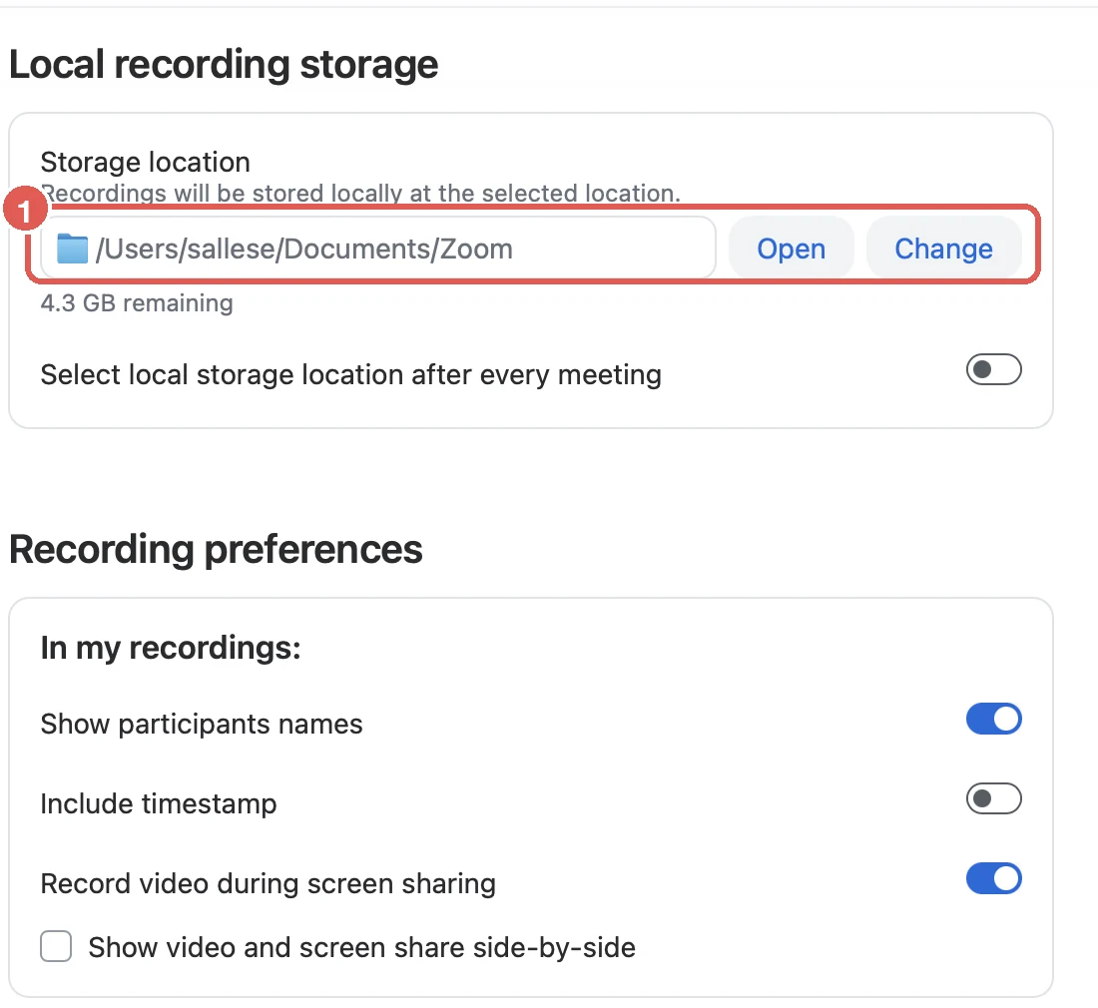Turn on Include timestamp toggle

point(993,798)
